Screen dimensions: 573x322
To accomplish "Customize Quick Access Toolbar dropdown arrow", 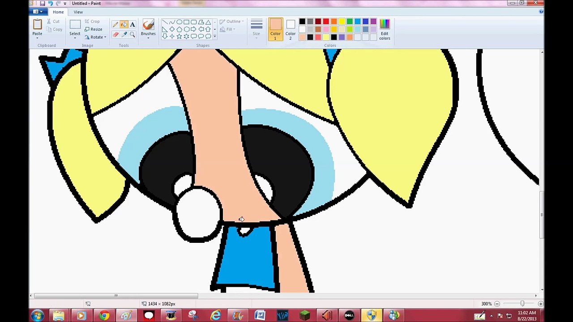I will [x=65, y=3].
